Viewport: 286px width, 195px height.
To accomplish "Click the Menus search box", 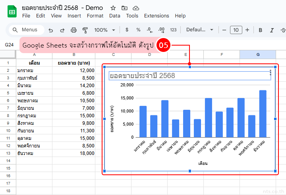I will [x=25, y=30].
